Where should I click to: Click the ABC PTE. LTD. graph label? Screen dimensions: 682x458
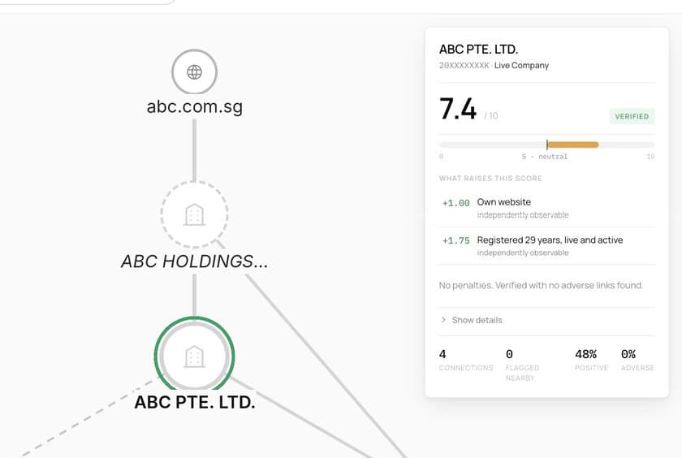(x=194, y=402)
